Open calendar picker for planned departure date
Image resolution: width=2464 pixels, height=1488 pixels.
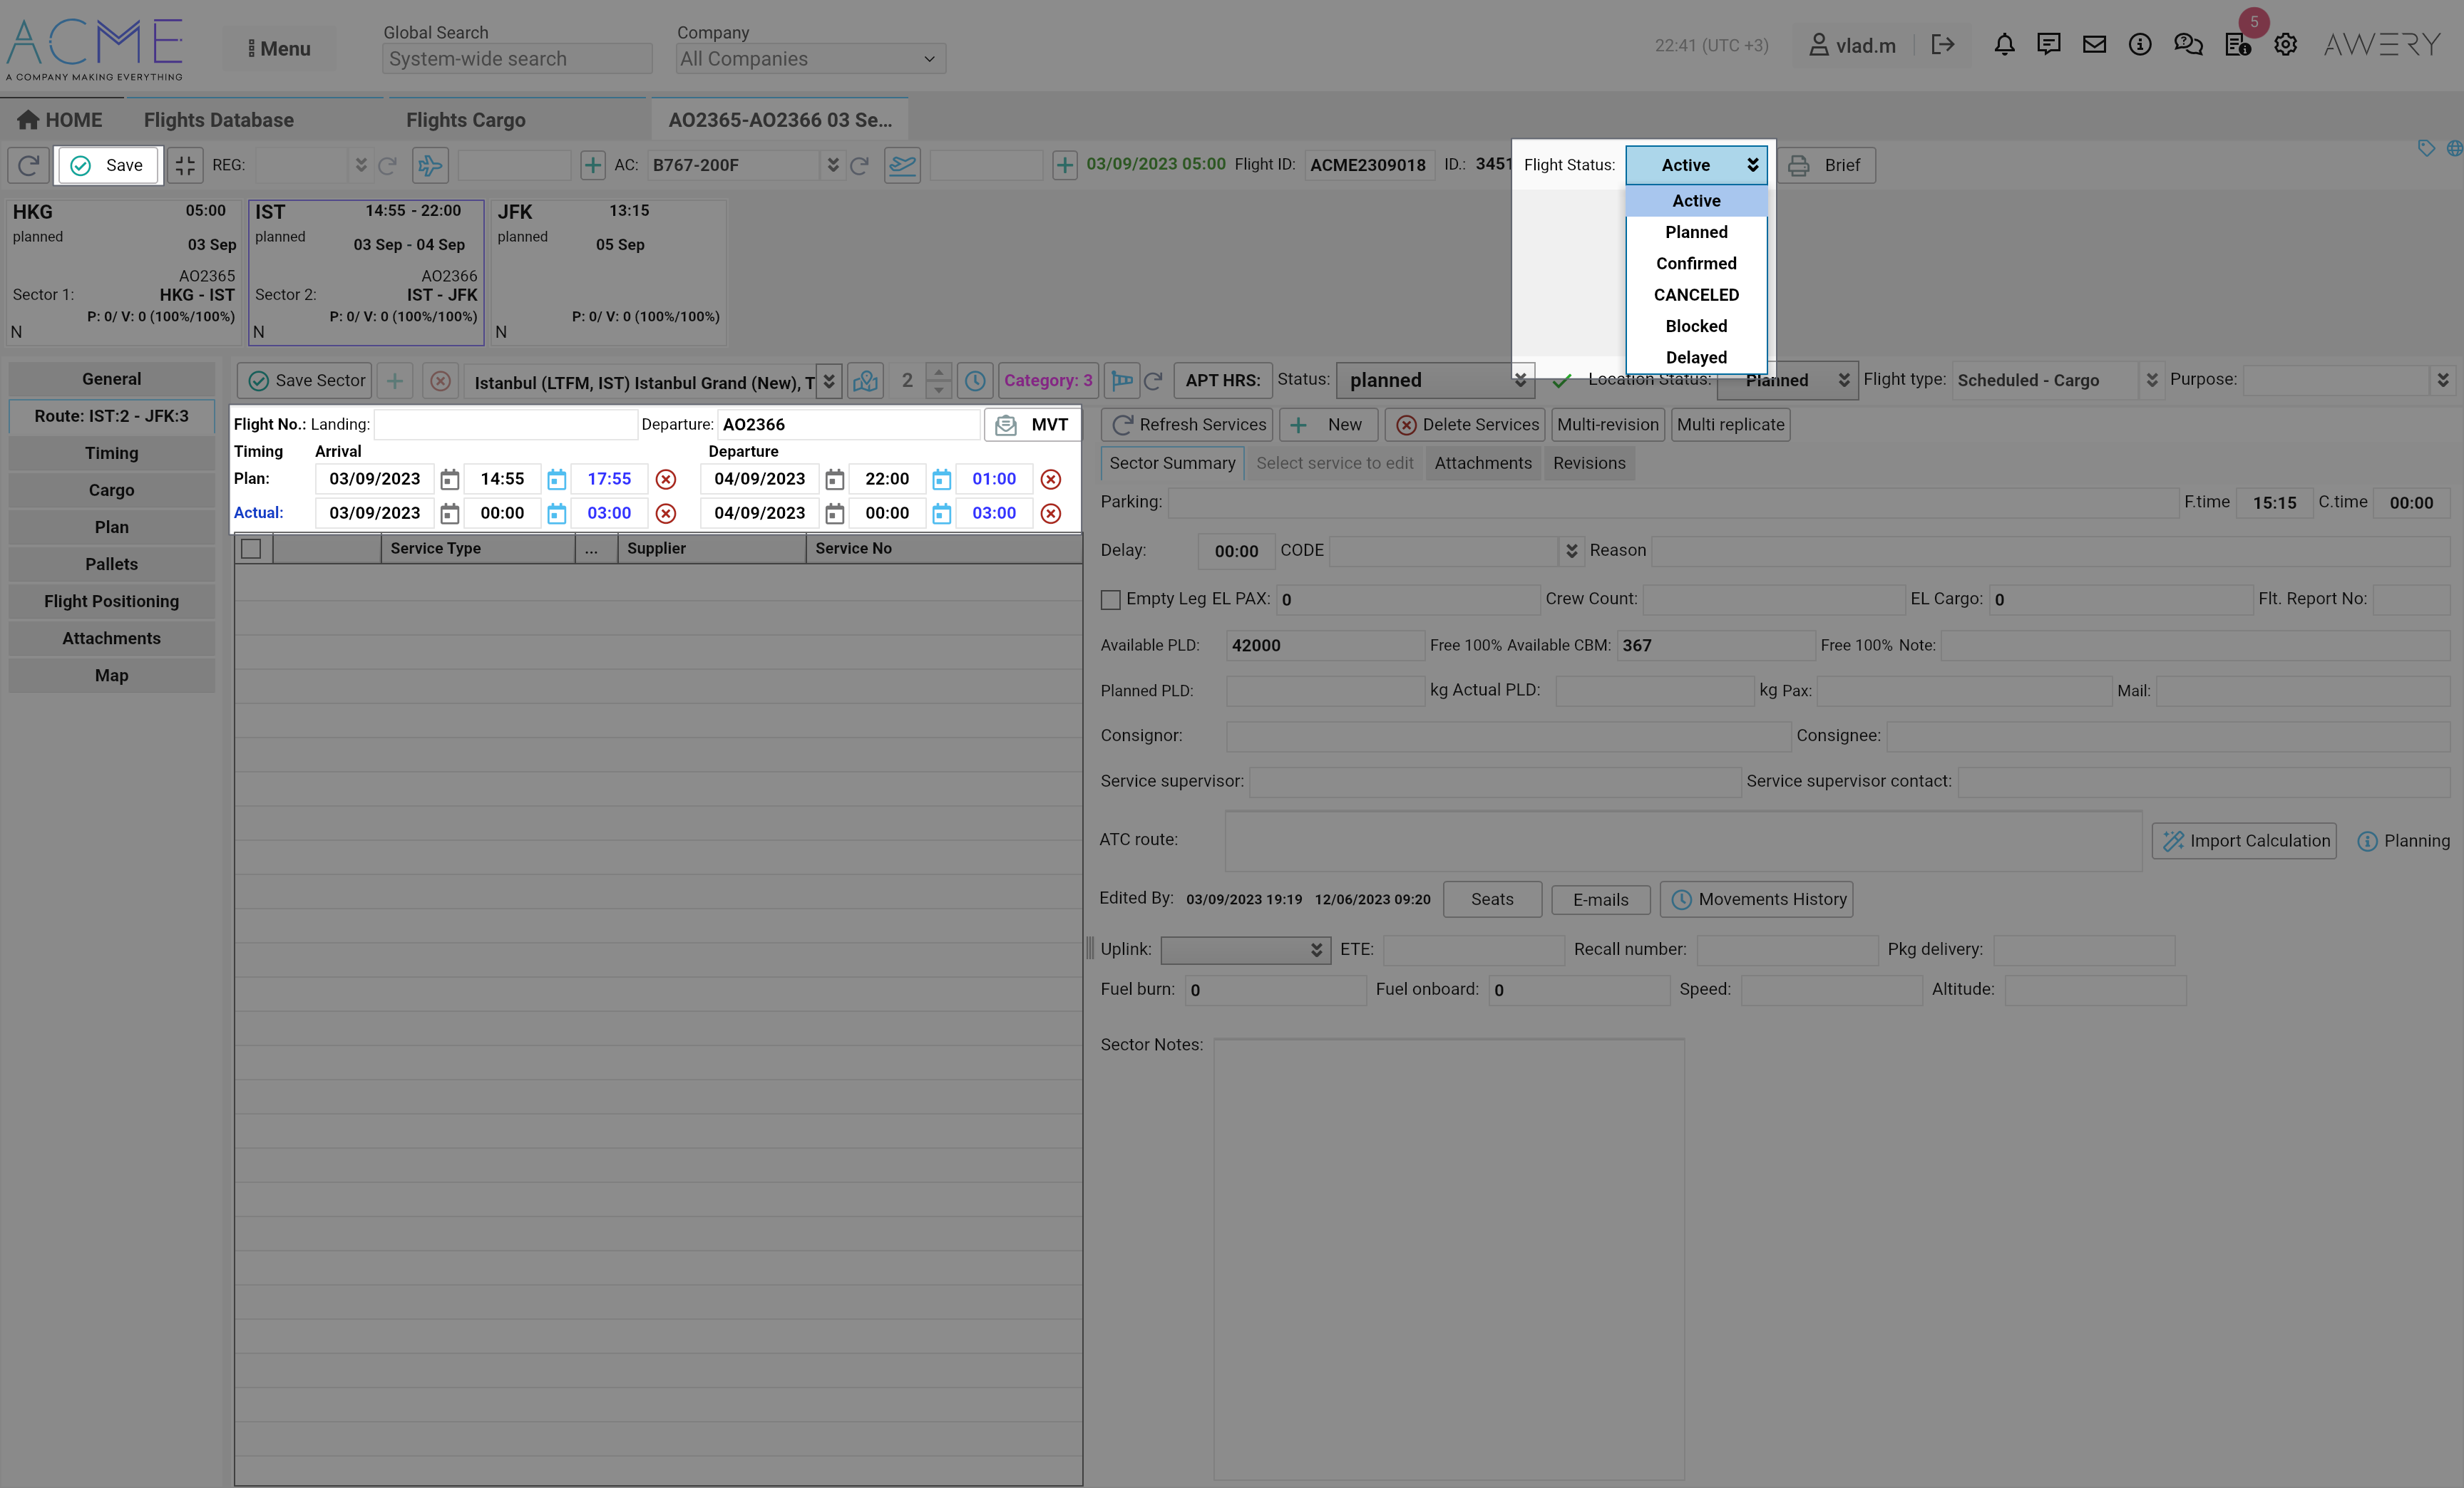click(x=834, y=480)
